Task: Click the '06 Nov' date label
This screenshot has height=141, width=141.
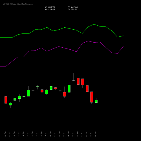Action: [x=5, y=134]
